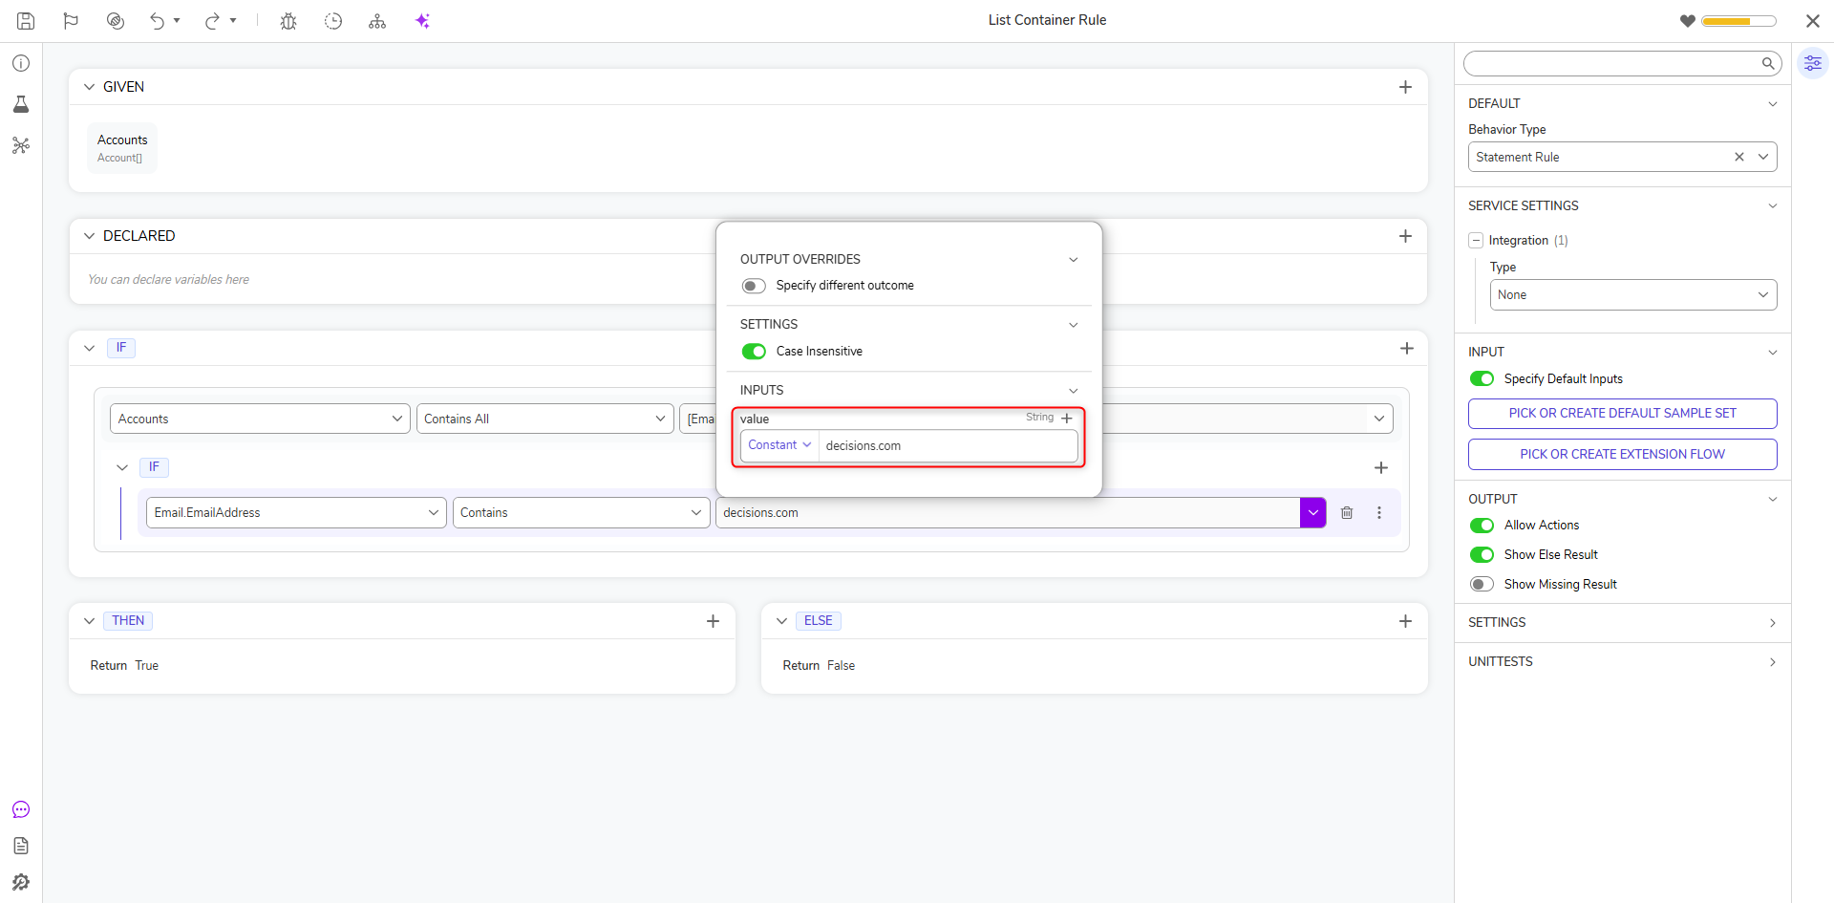Viewport: 1834px width, 903px height.
Task: Enable Show Missing Result toggle
Action: pyautogui.click(x=1482, y=585)
